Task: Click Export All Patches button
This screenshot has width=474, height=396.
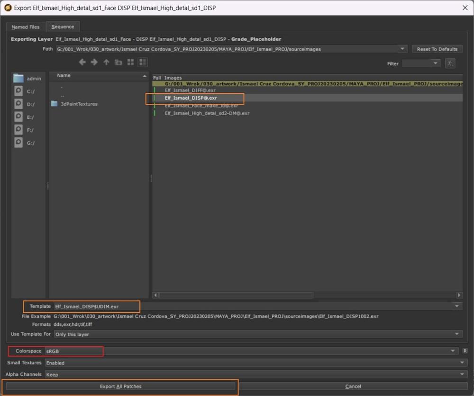Action: click(x=120, y=387)
